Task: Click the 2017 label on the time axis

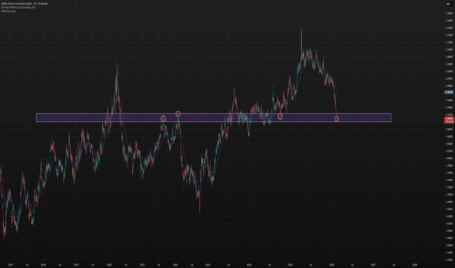Action: click(x=11, y=265)
